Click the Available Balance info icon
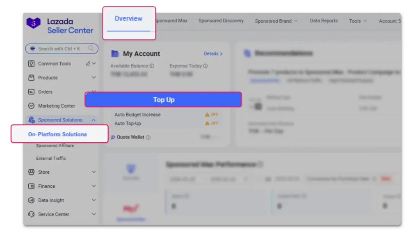 152,66
